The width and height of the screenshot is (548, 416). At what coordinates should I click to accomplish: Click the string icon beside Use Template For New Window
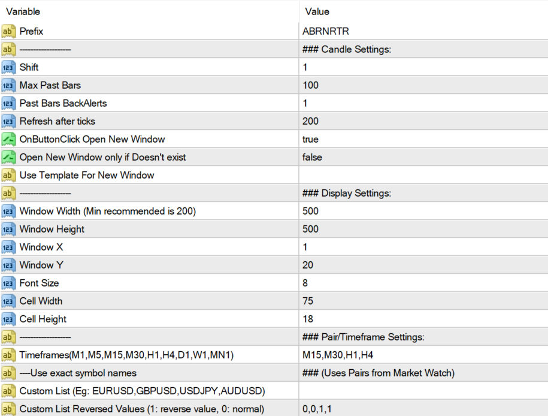click(8, 175)
